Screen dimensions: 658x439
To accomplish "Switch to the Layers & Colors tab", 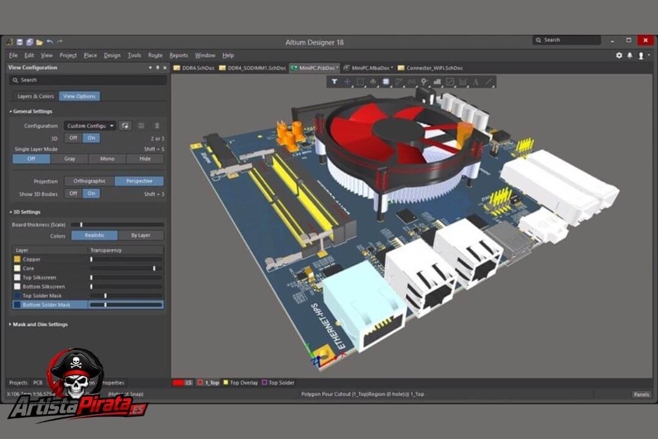I will tap(36, 96).
